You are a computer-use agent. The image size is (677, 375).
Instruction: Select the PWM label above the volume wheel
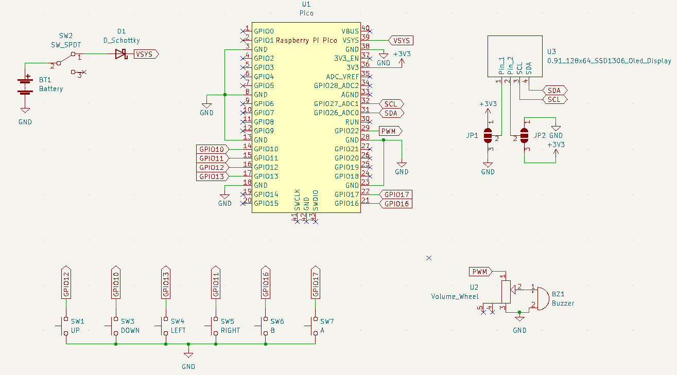pyautogui.click(x=481, y=271)
